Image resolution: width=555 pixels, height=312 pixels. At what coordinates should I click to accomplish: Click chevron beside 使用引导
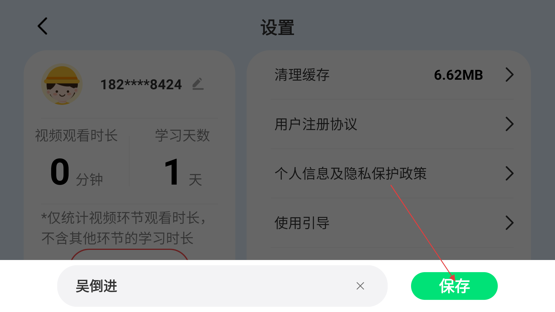510,223
